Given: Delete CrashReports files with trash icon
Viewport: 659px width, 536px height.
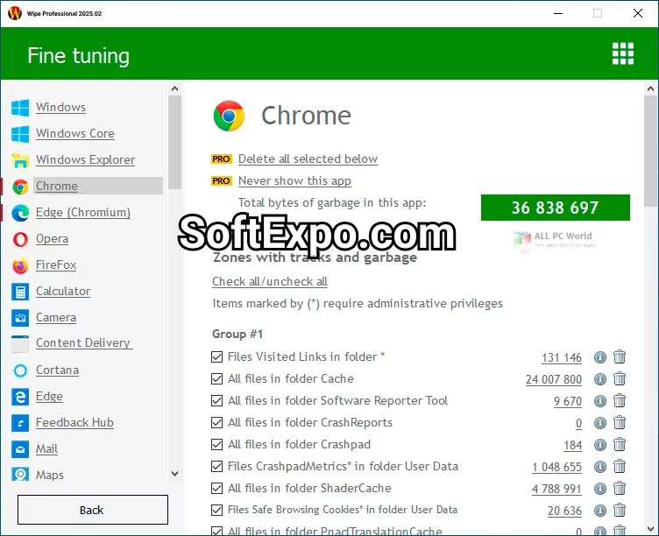Looking at the screenshot, I should 620,422.
